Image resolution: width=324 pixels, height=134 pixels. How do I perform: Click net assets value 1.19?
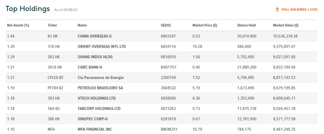pyautogui.click(x=10, y=88)
